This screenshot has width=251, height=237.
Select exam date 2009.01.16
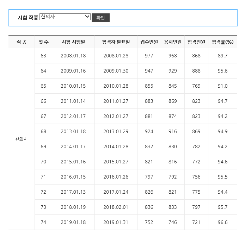(x=73, y=71)
